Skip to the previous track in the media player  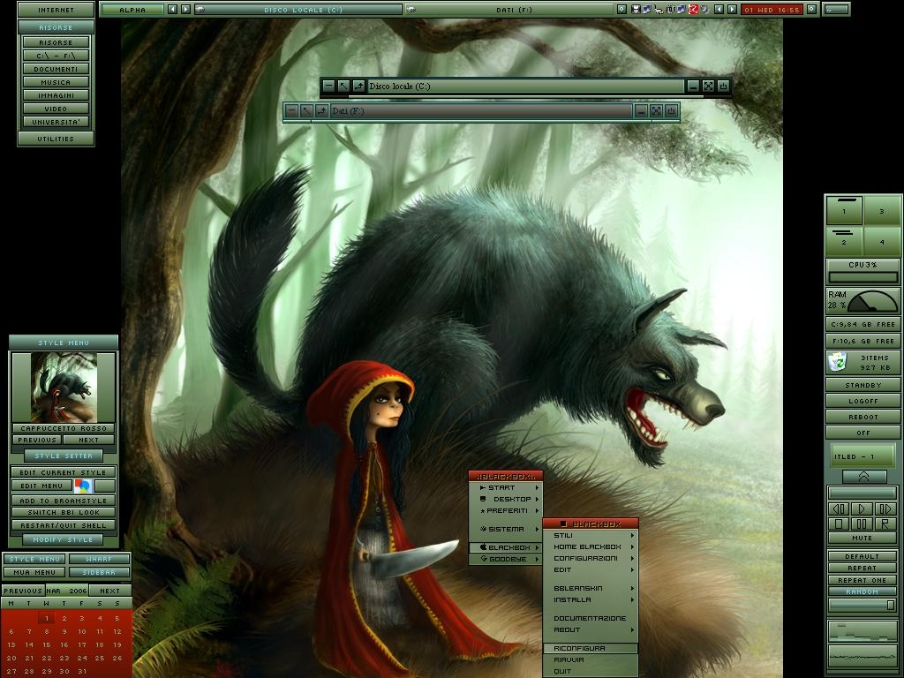pos(840,508)
